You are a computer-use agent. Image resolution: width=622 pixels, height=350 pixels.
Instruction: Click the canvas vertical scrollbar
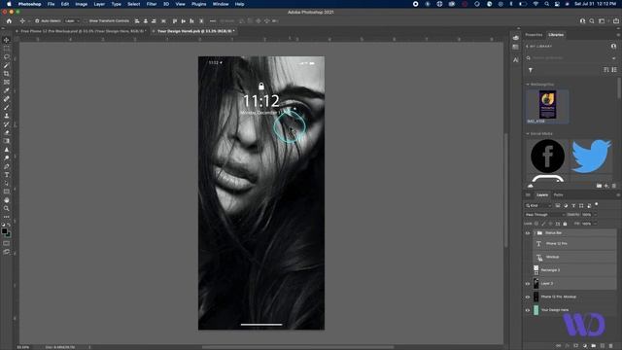click(x=505, y=191)
